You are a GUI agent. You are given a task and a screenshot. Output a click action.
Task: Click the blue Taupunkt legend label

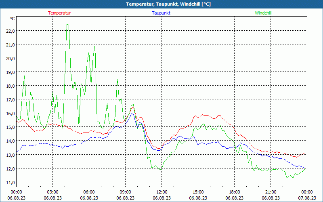pos(161,13)
